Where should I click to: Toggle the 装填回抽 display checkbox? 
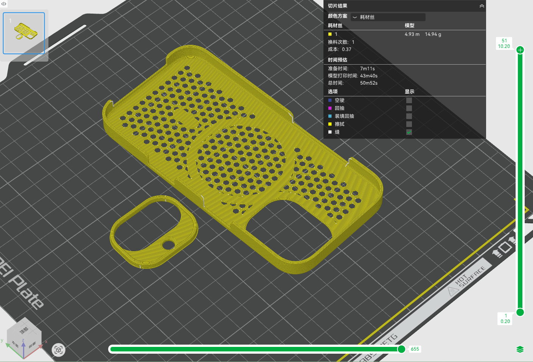409,116
